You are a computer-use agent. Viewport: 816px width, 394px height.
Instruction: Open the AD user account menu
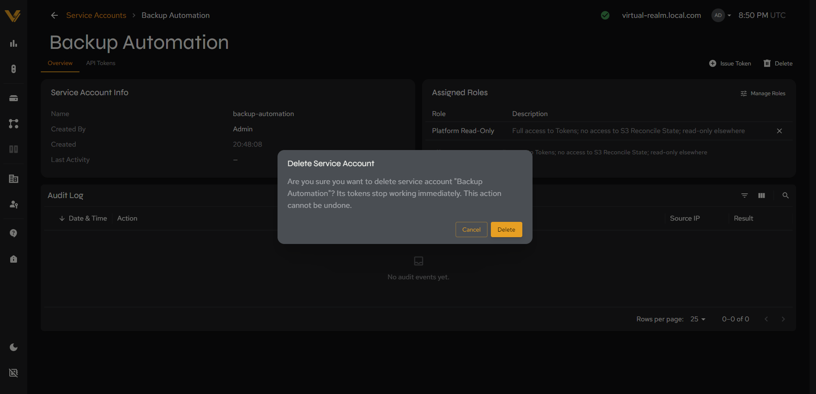point(721,15)
